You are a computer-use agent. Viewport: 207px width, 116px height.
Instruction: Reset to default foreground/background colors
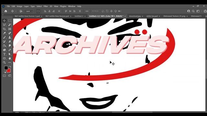[x=5, y=72]
